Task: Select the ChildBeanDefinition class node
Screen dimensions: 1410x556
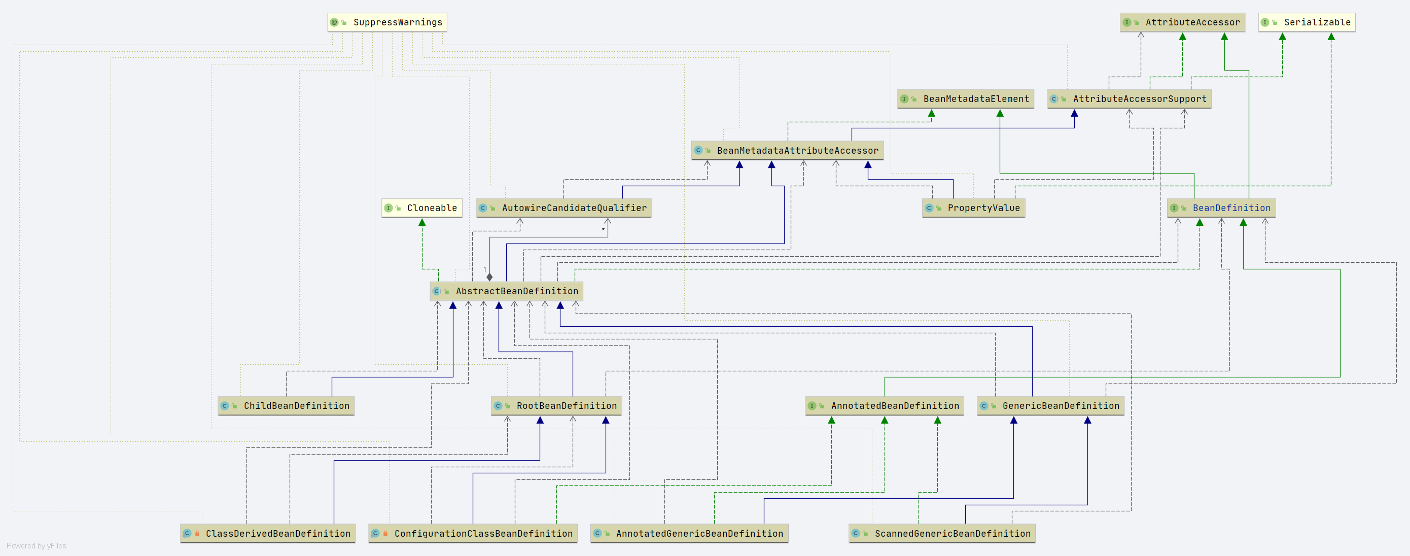Action: point(296,406)
